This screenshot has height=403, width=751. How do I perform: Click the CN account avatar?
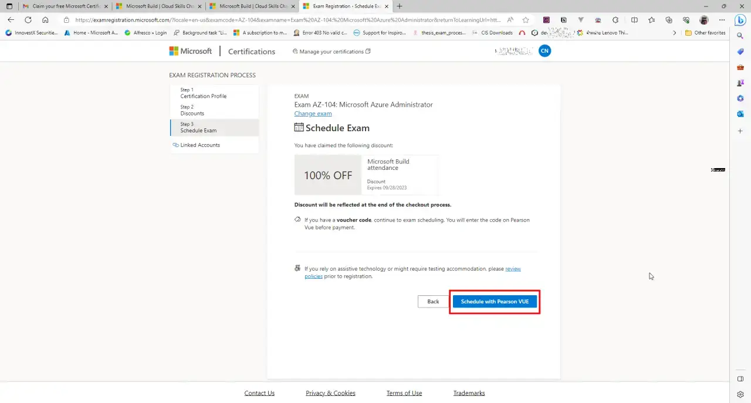[x=544, y=51]
